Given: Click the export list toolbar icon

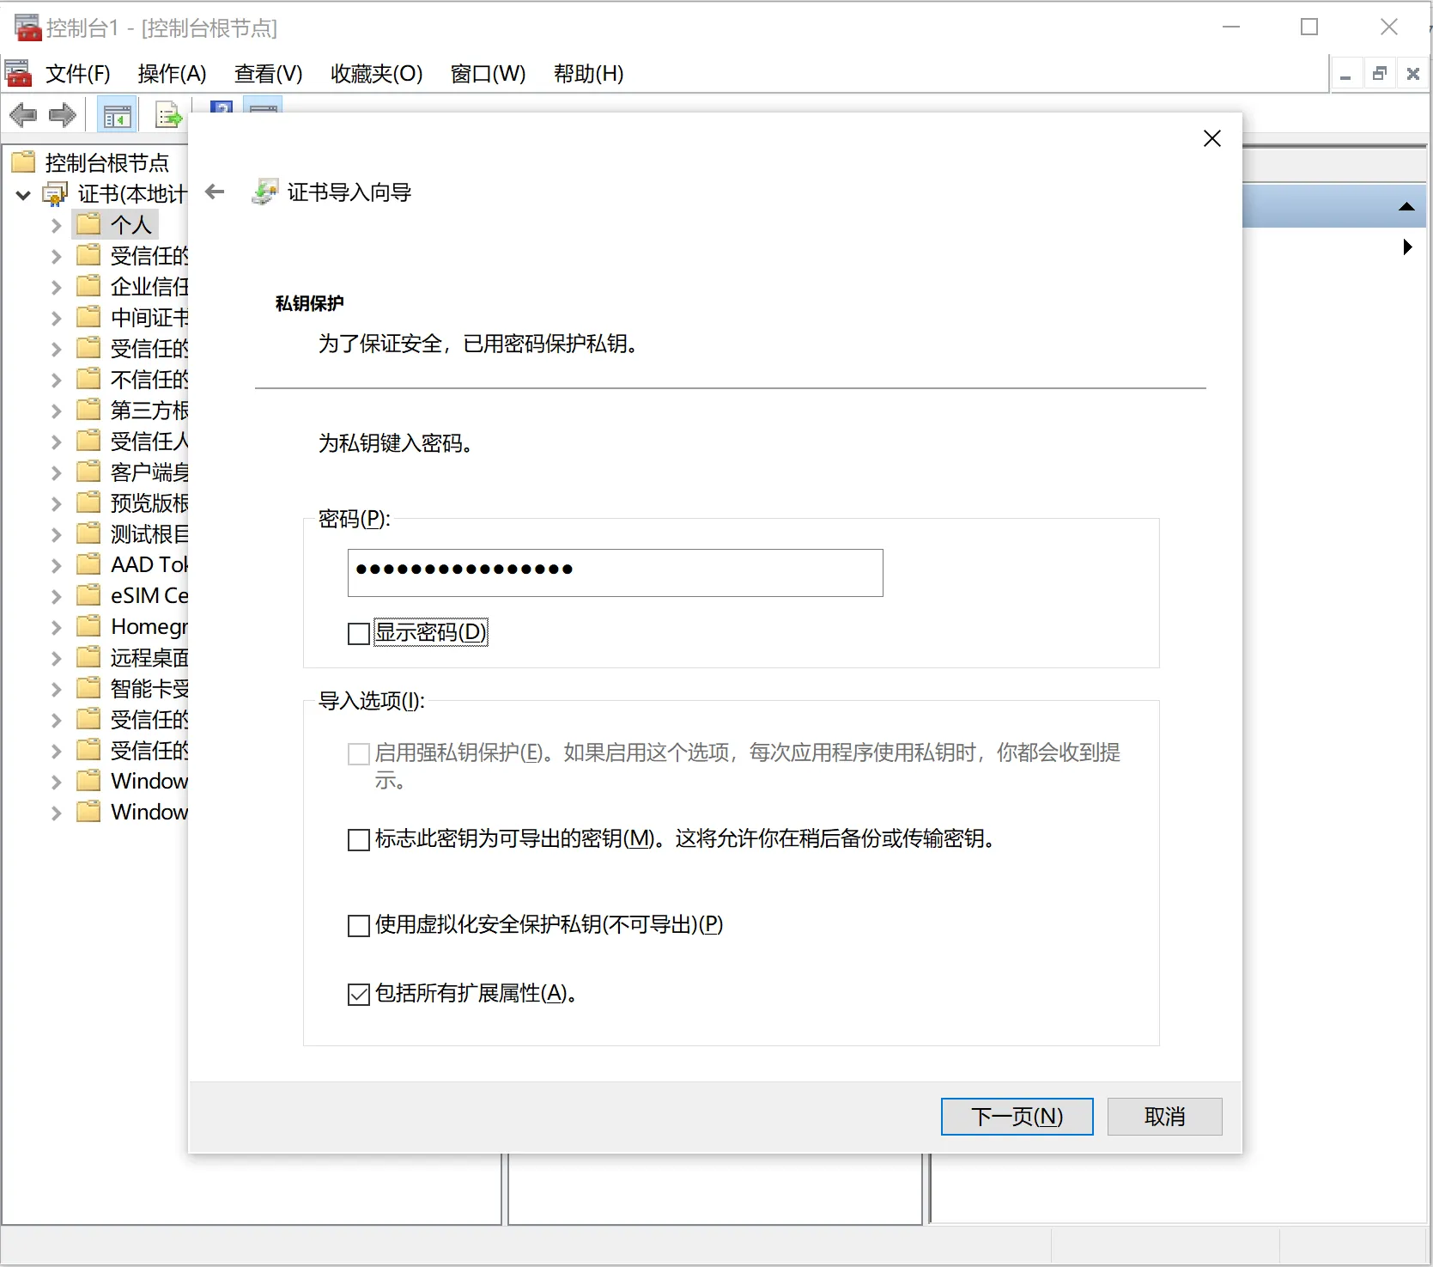Looking at the screenshot, I should 168,115.
